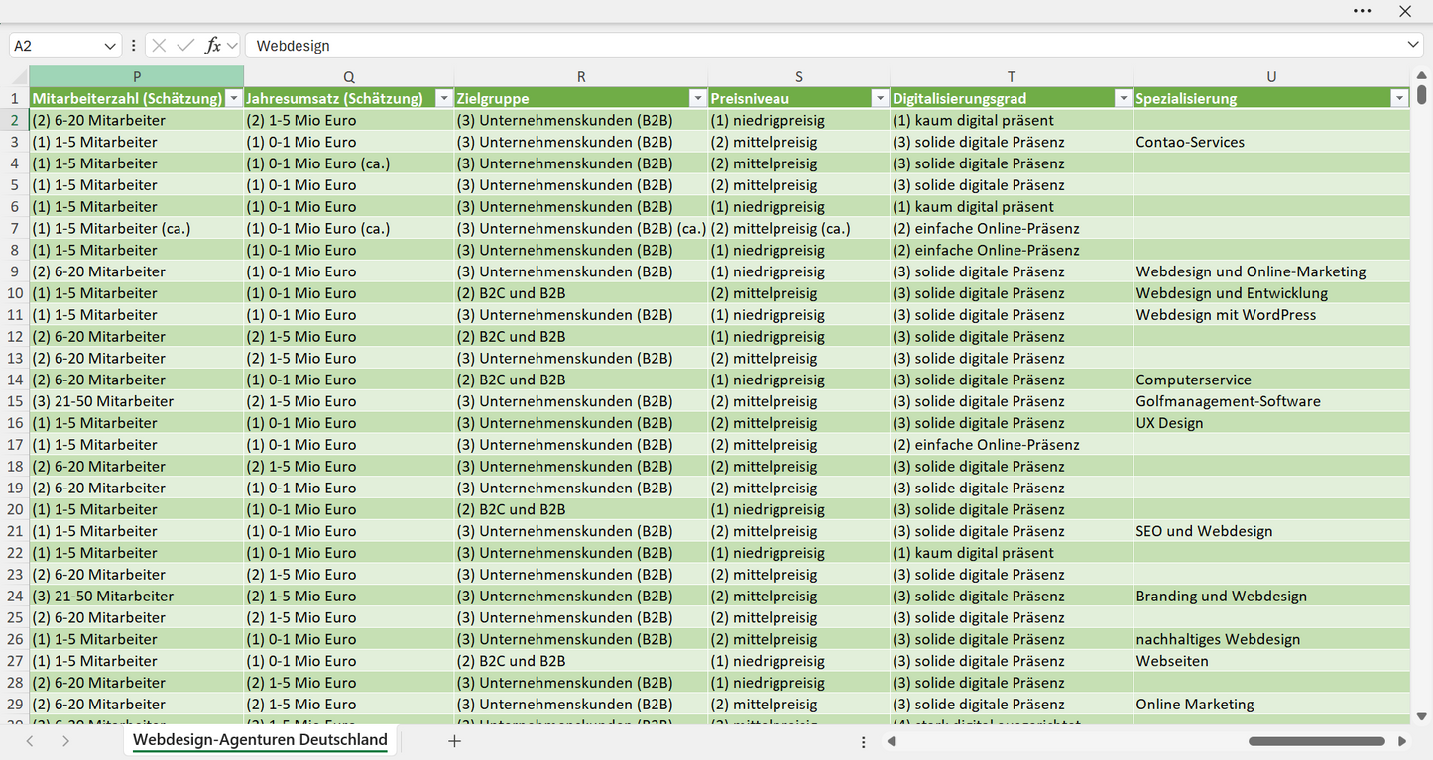Select the cell Webdesign und Online-Marketing

pyautogui.click(x=1271, y=271)
